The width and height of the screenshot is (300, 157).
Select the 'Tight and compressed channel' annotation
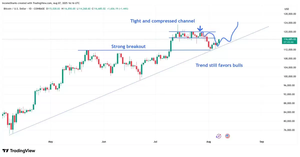point(162,21)
